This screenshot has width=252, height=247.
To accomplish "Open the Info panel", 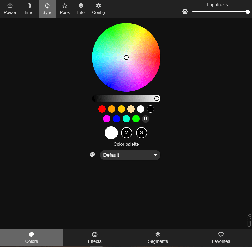I will (x=81, y=9).
